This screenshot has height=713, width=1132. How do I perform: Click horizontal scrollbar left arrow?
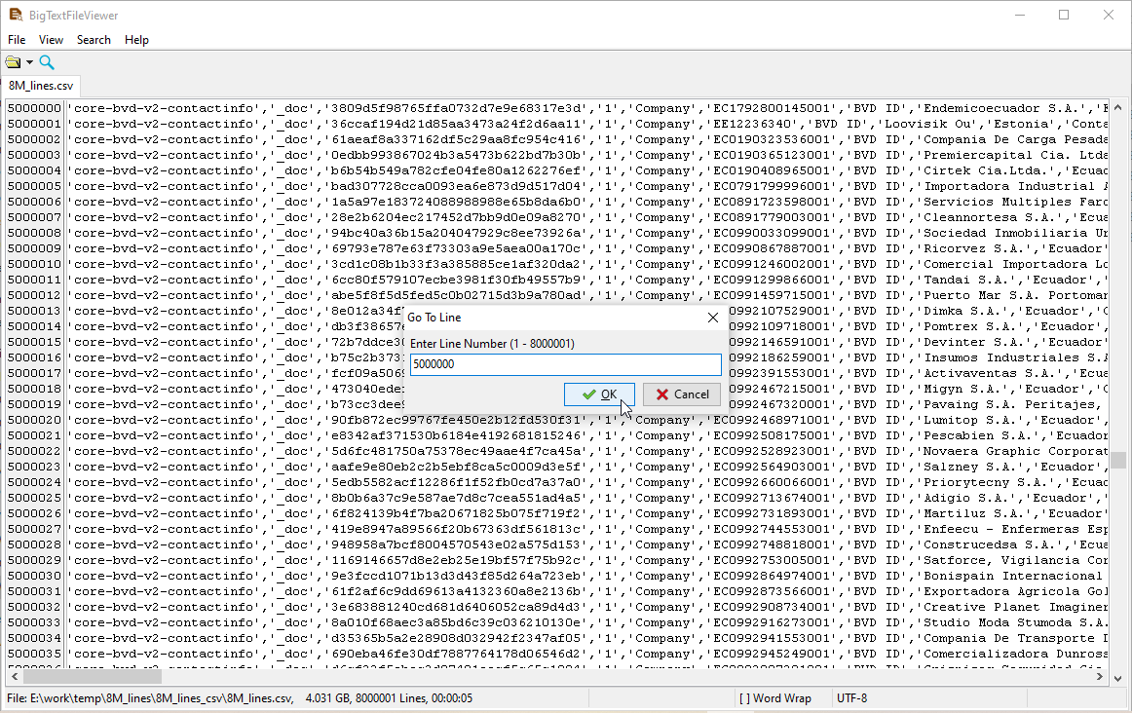15,677
